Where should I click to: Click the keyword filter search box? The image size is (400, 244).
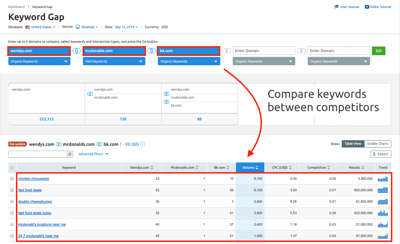click(38, 154)
